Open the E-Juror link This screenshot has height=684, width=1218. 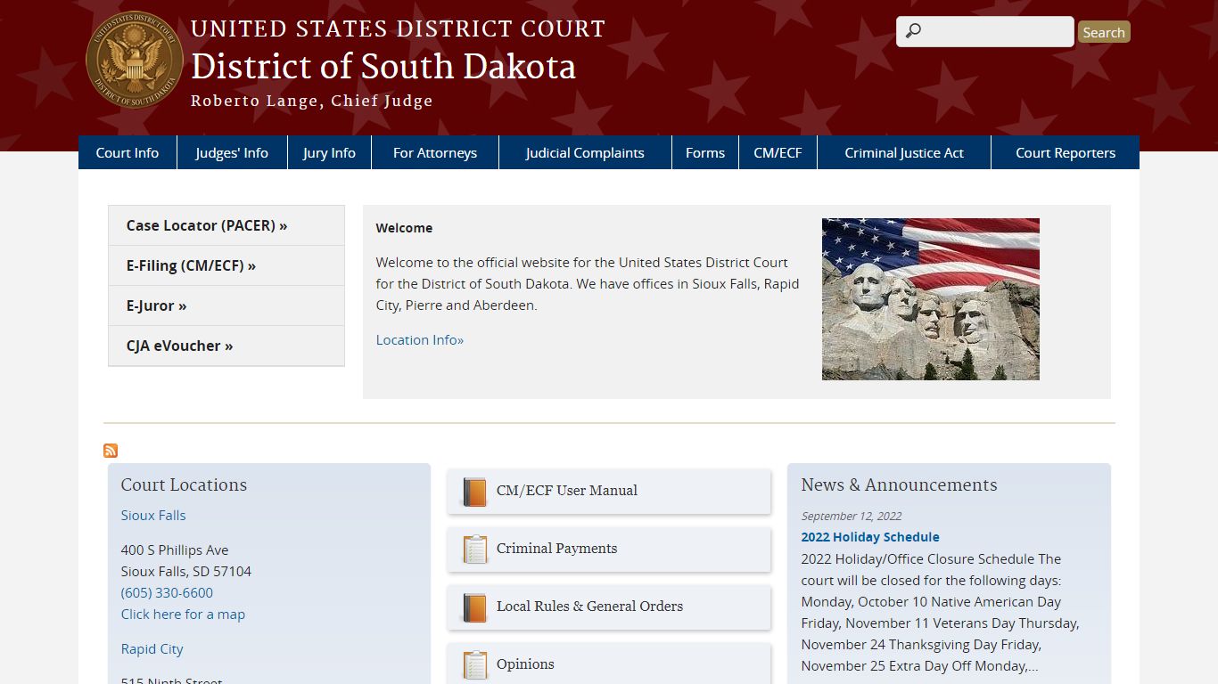pyautogui.click(x=226, y=305)
